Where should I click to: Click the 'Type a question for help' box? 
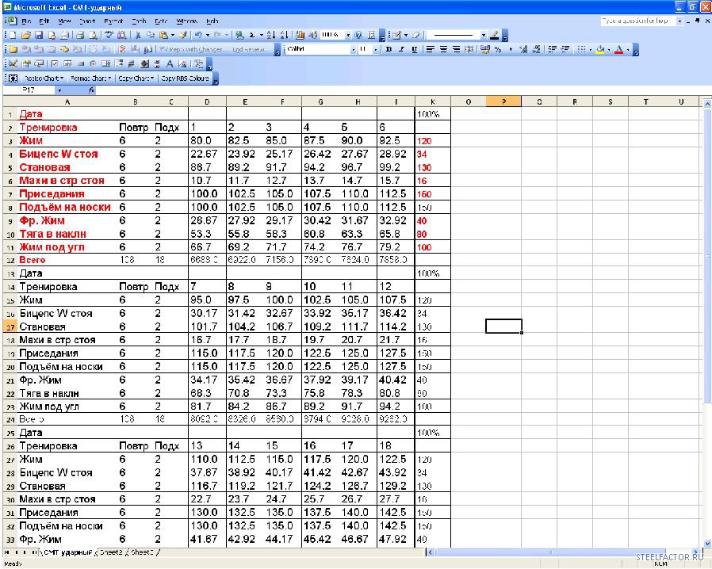point(637,21)
